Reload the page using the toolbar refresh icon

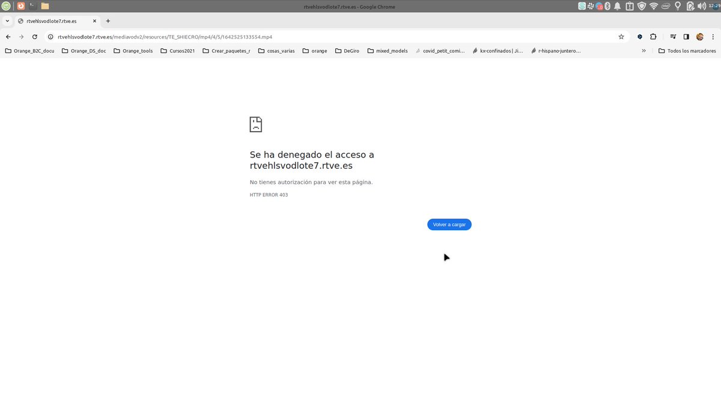click(35, 37)
